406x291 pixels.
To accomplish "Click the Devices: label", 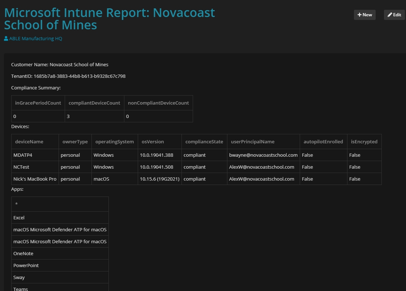I will pyautogui.click(x=20, y=126).
